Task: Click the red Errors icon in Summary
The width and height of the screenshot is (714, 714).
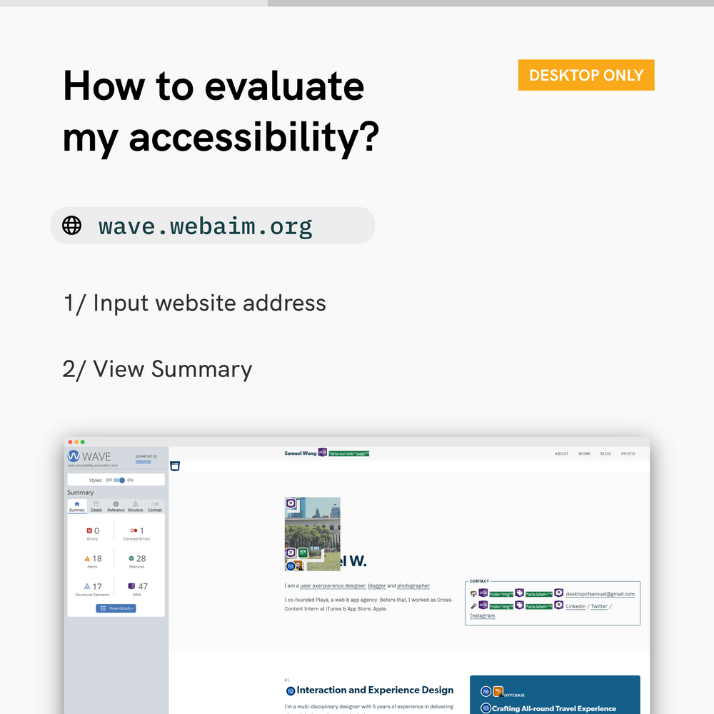Action: 89,530
